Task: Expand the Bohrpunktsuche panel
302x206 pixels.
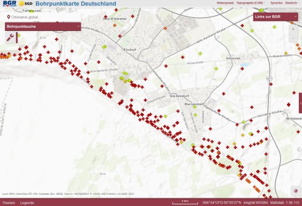Action: pos(43,26)
